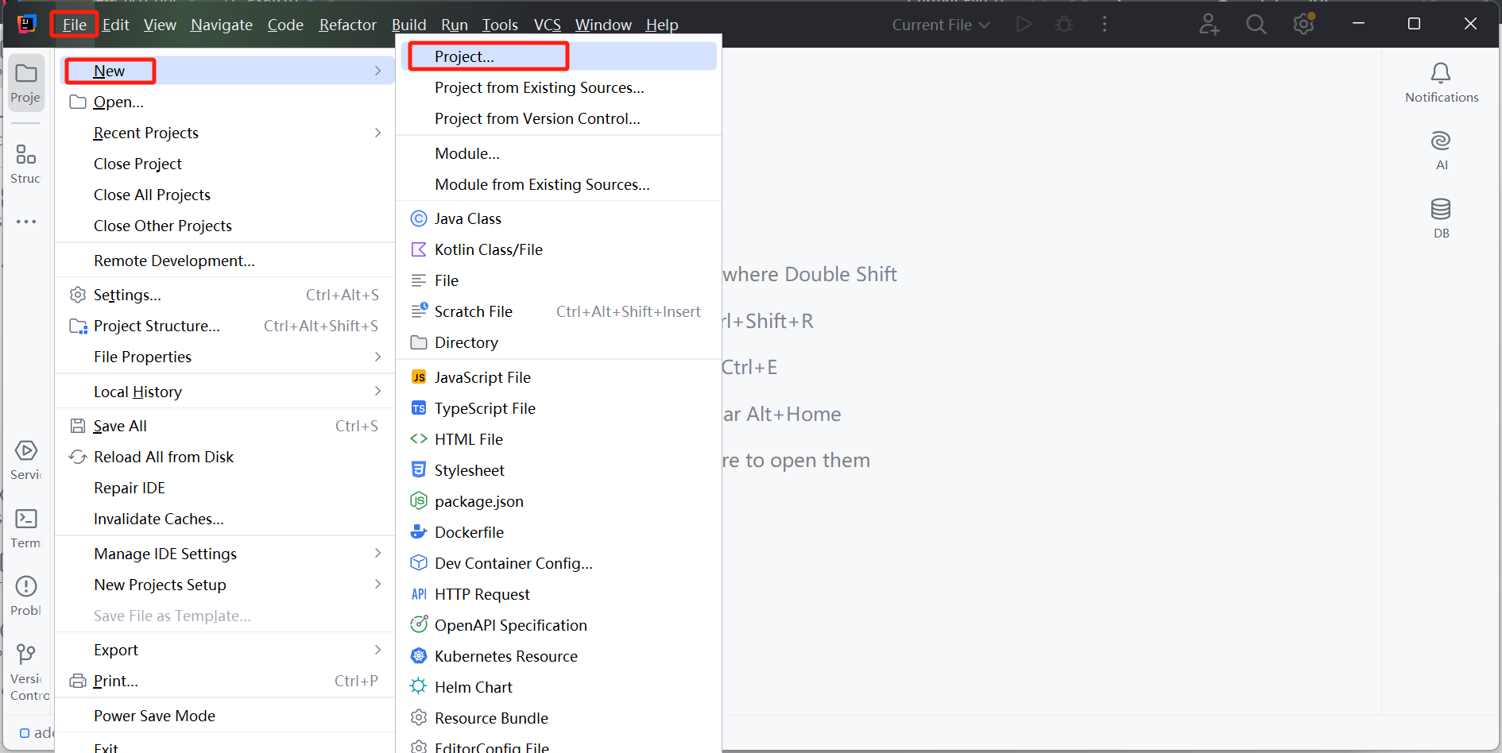The width and height of the screenshot is (1502, 753).
Task: Open the Refactor menu
Action: [x=347, y=25]
